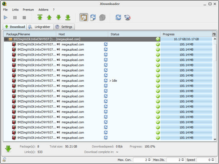Click the green check in the package header row

(158, 39)
